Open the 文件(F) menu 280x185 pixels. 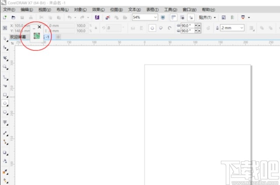[x=9, y=10]
